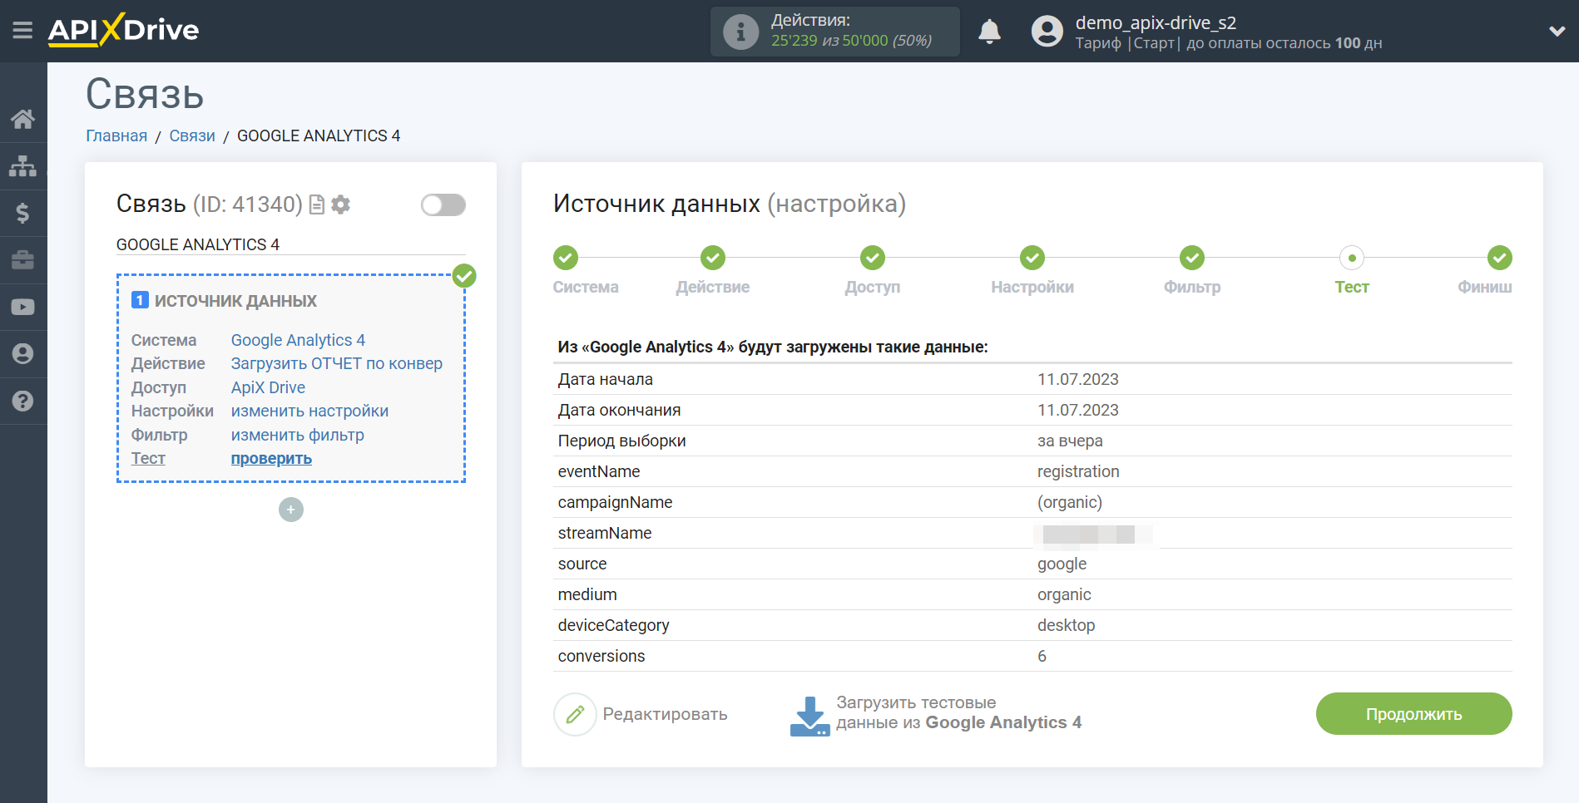Open the billing dollar sidebar icon

click(x=22, y=213)
